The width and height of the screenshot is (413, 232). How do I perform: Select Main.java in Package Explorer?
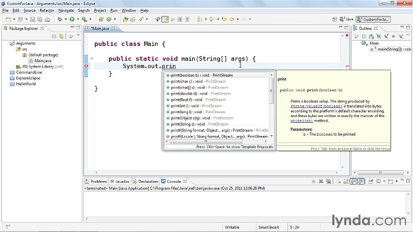pyautogui.click(x=43, y=61)
